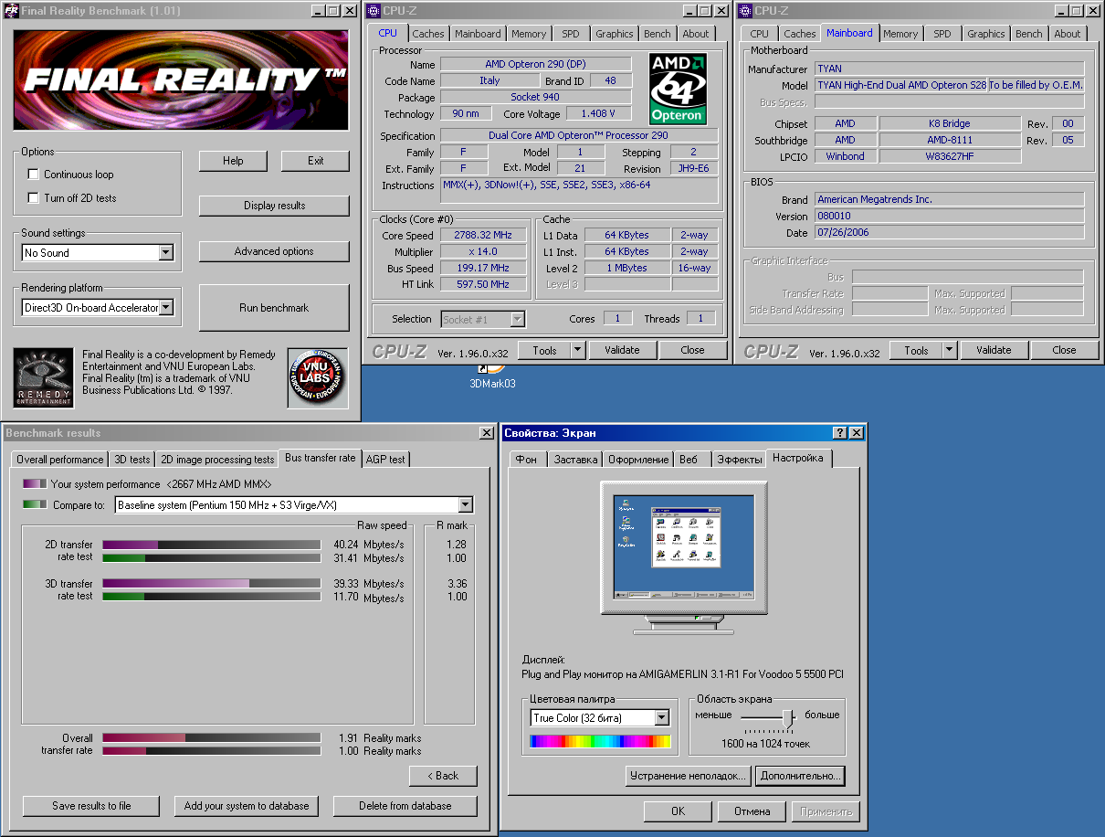Screen dimensions: 1105x837
Task: Open the 2D image processing tests tab
Action: (x=217, y=460)
